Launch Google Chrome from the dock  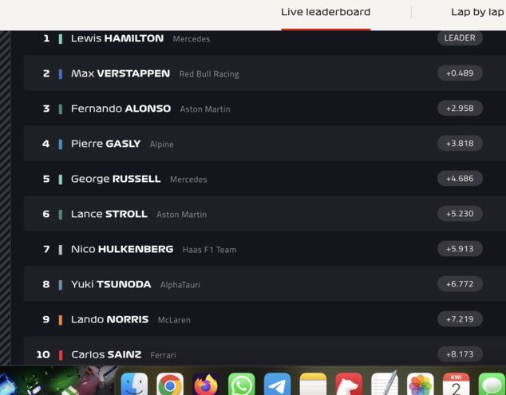click(170, 384)
